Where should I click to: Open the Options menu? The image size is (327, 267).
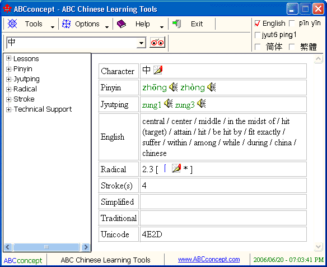(x=87, y=24)
